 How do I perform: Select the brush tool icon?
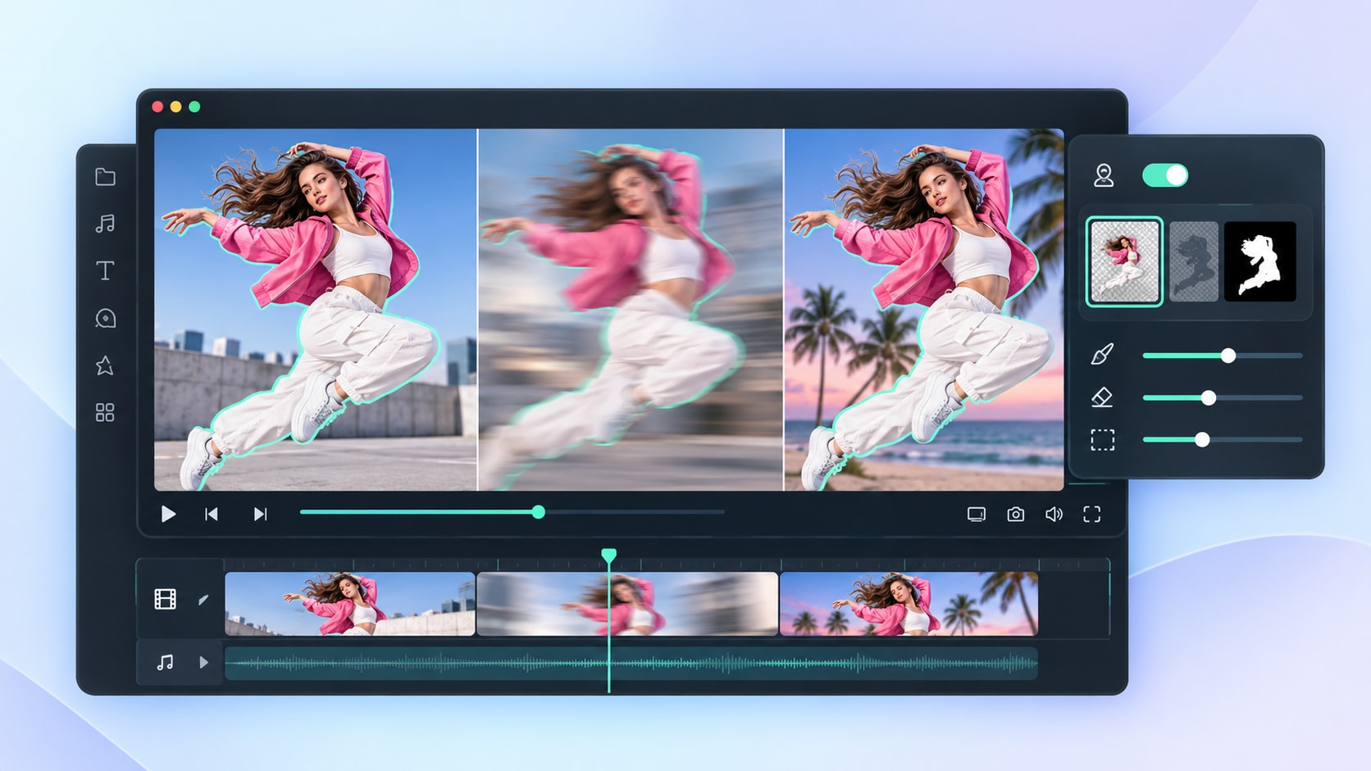coord(1103,355)
